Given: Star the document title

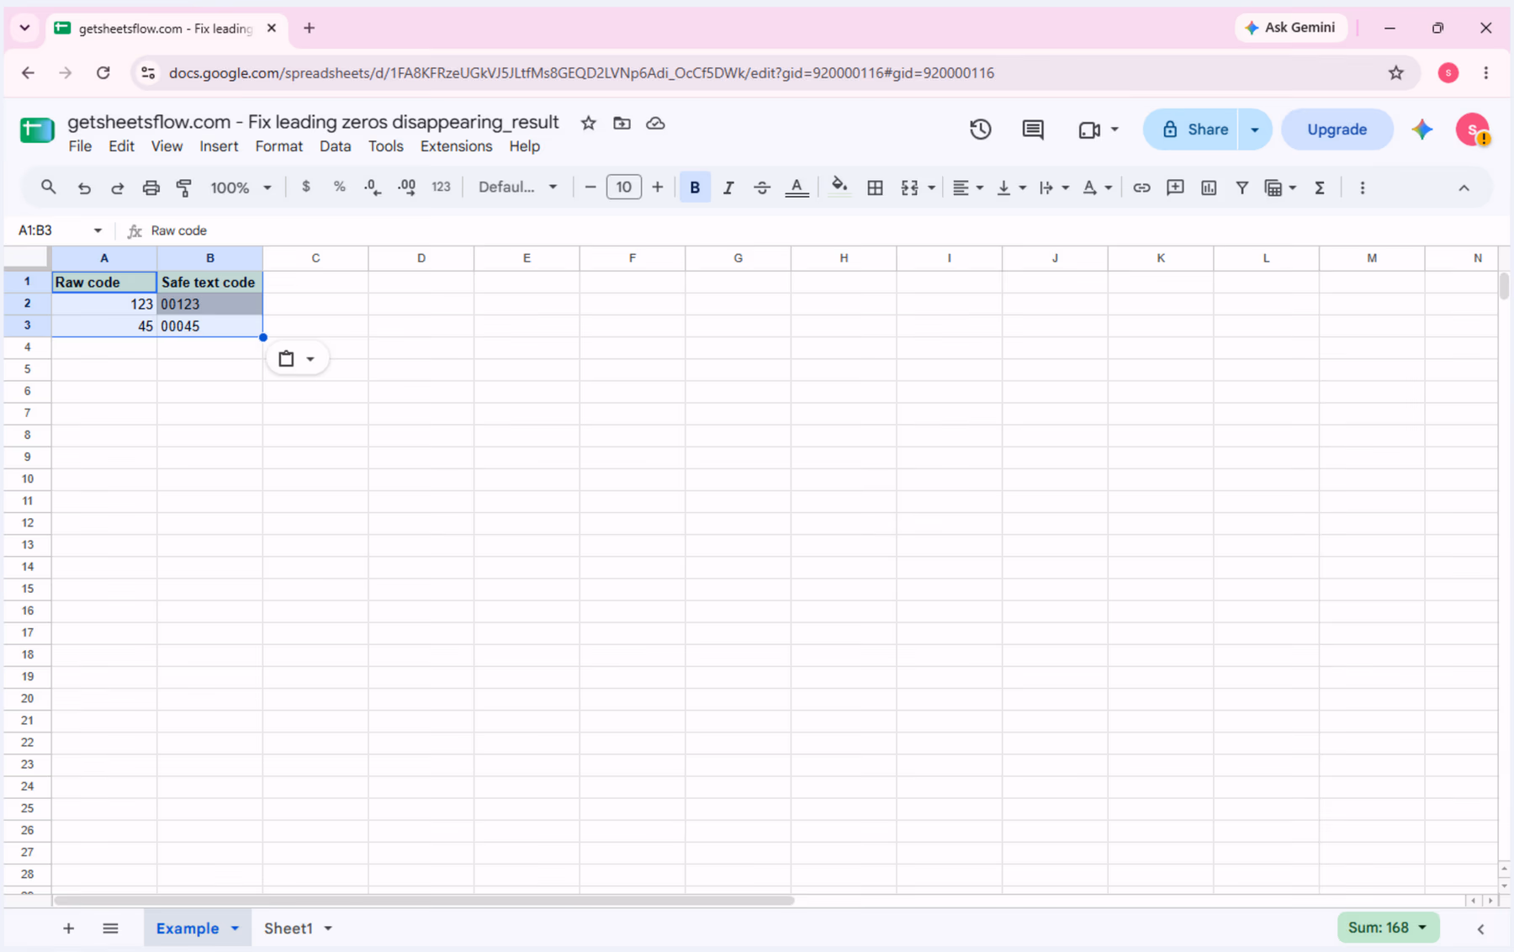Looking at the screenshot, I should (x=589, y=124).
